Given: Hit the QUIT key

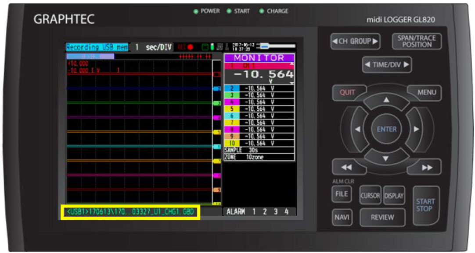Looking at the screenshot, I should click(x=347, y=92).
